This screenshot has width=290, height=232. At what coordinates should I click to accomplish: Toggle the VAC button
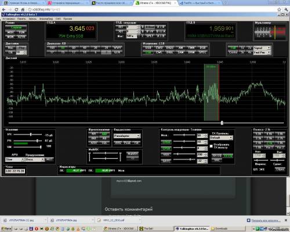(217, 160)
